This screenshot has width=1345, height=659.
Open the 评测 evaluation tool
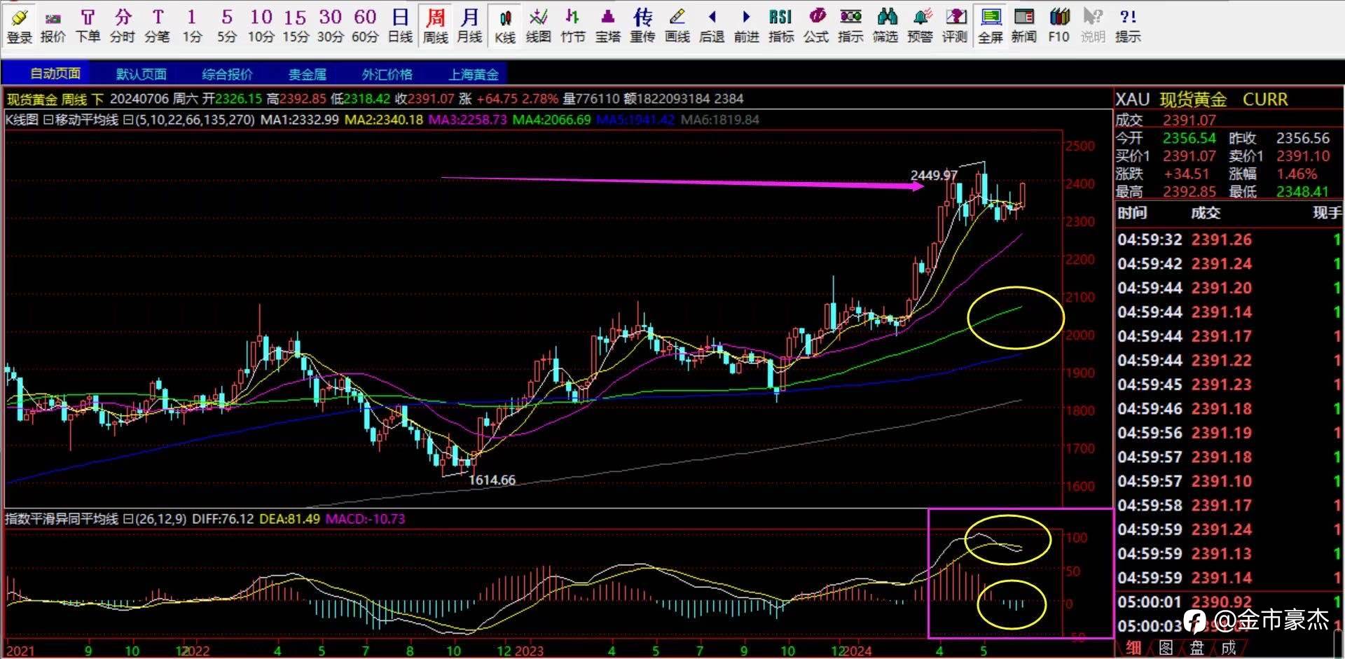pyautogui.click(x=955, y=25)
